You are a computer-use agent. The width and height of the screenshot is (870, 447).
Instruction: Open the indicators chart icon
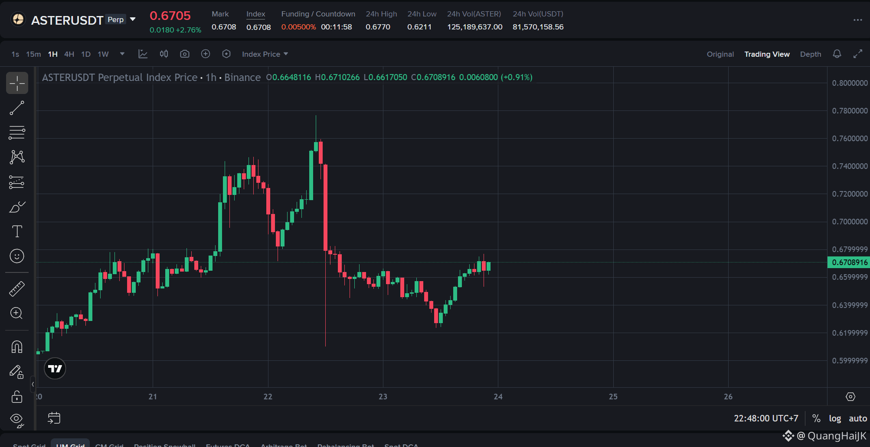(143, 54)
